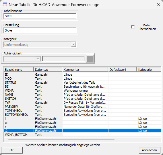
Task: Click the table icon in title bar
Action: pyautogui.click(x=5, y=5)
